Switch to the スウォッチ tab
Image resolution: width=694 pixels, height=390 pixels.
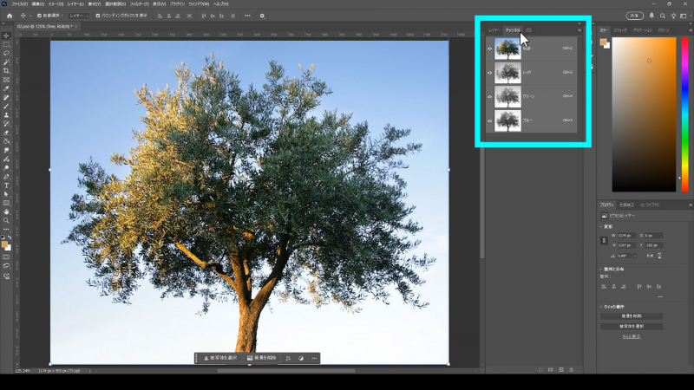click(x=620, y=30)
